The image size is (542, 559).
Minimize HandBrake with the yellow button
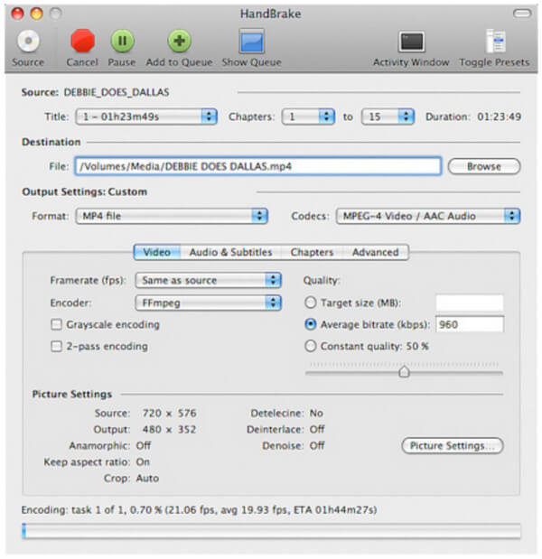pyautogui.click(x=37, y=14)
